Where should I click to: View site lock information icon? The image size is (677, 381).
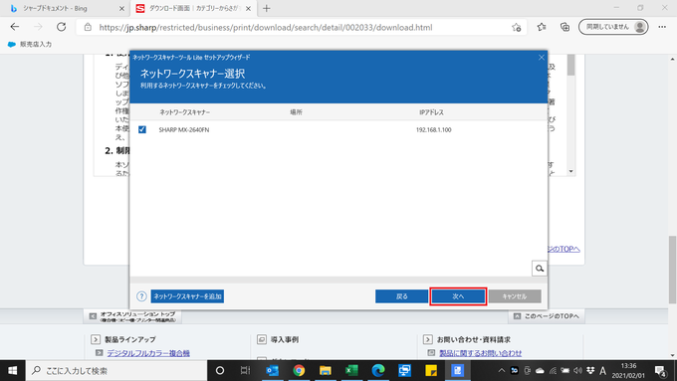88,27
